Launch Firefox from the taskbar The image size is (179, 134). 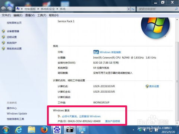pyautogui.click(x=44, y=130)
